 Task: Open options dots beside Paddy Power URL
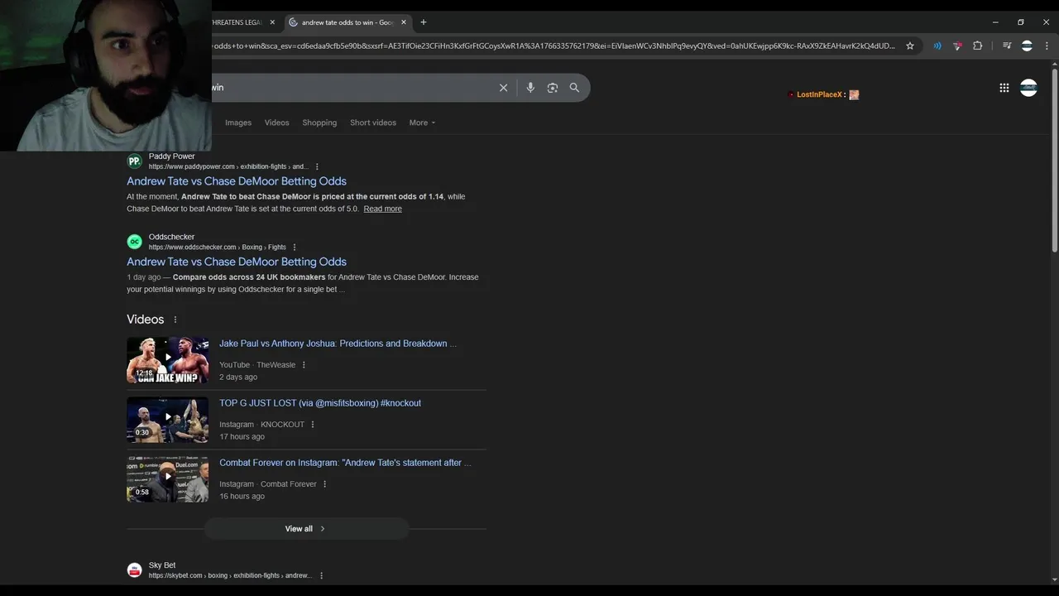317,166
